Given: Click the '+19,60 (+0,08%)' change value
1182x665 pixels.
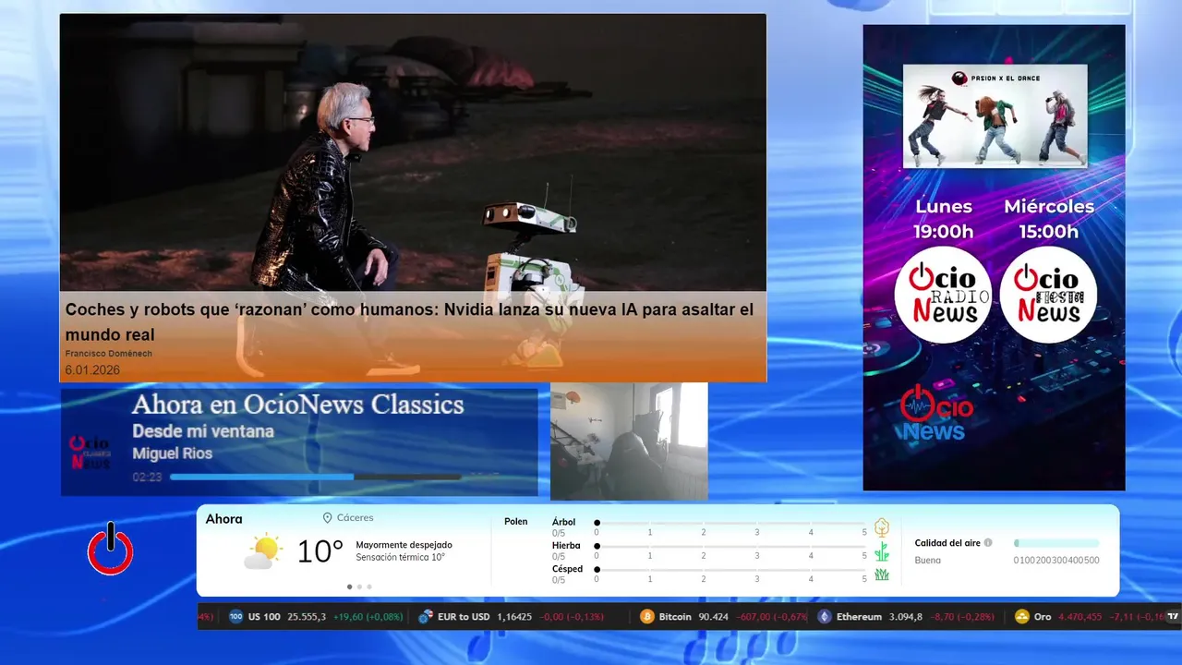Looking at the screenshot, I should (x=368, y=617).
